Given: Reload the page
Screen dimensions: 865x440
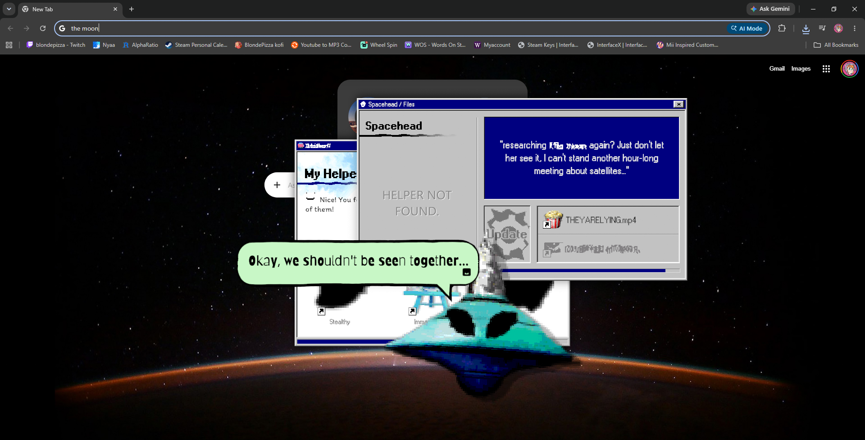Looking at the screenshot, I should [43, 28].
